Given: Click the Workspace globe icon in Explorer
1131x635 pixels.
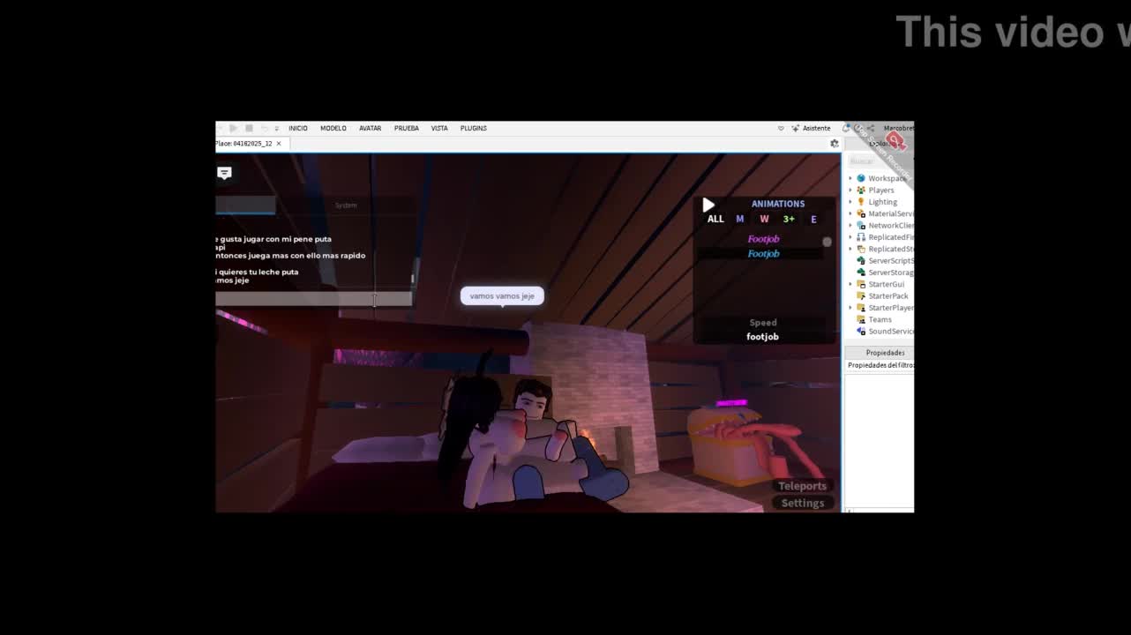Looking at the screenshot, I should coord(861,178).
